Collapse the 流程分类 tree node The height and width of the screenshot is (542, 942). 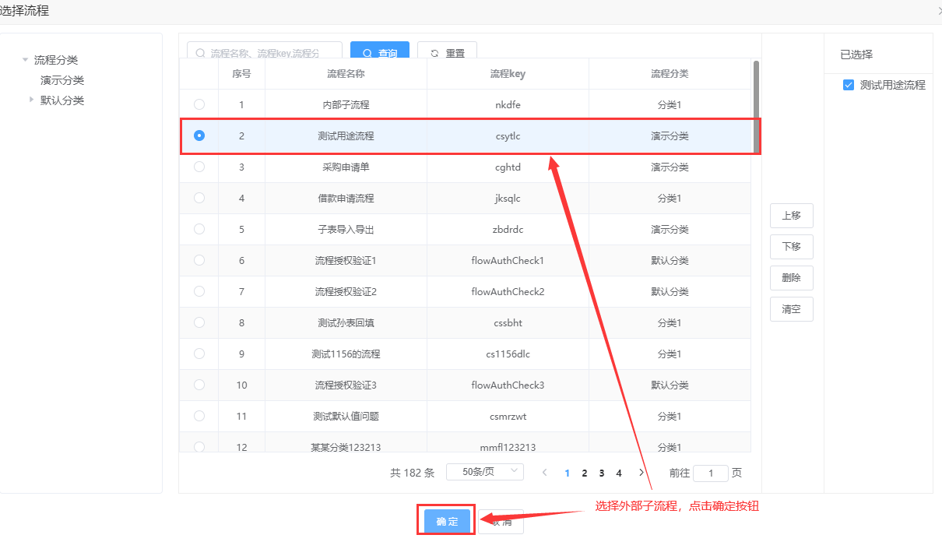point(26,60)
